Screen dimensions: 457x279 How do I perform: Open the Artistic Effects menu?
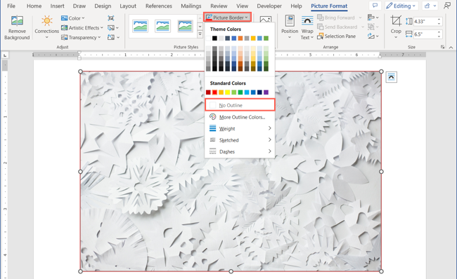(x=82, y=28)
